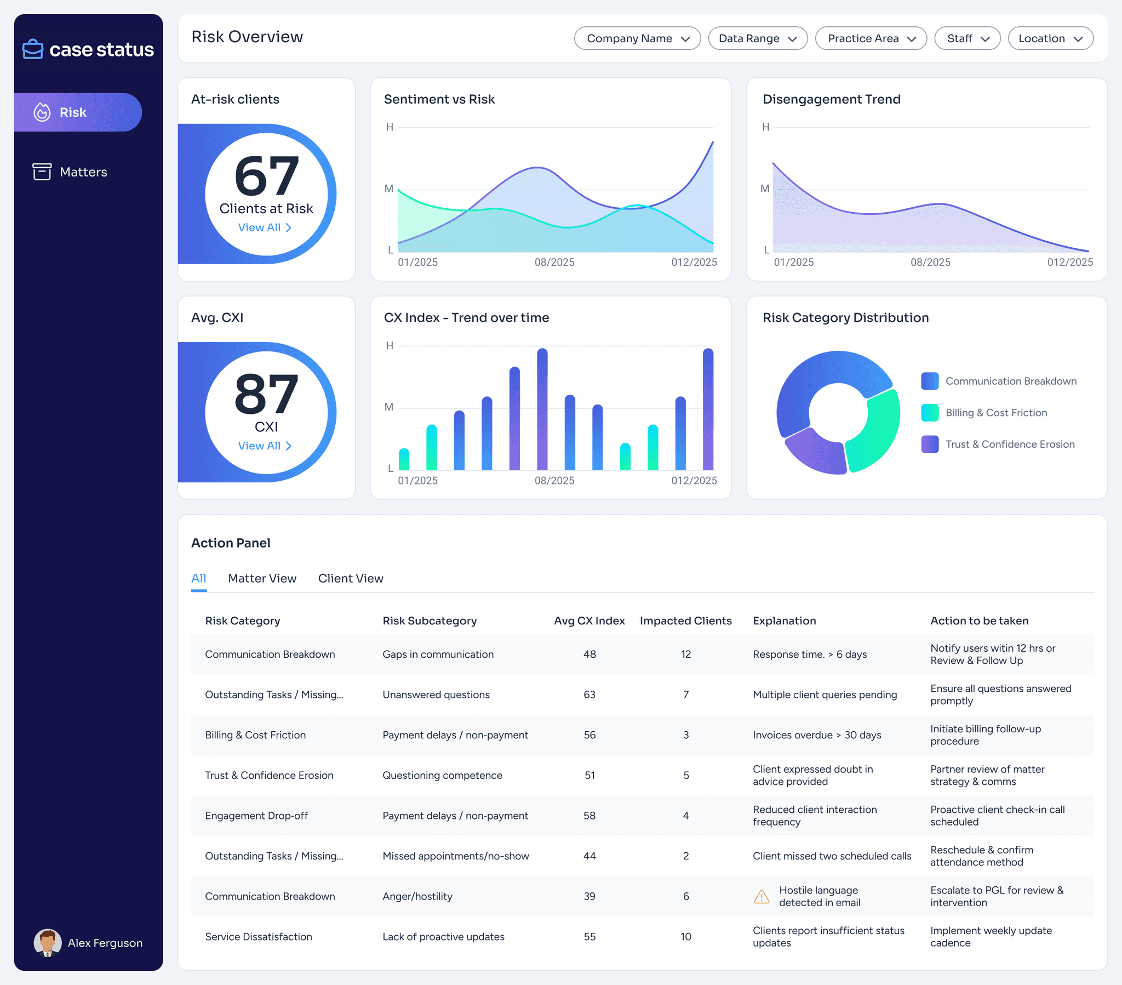Expand the Staff filter dropdown
Image resolution: width=1122 pixels, height=985 pixels.
click(967, 38)
